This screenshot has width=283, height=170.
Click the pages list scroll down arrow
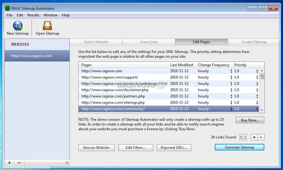click(262, 110)
